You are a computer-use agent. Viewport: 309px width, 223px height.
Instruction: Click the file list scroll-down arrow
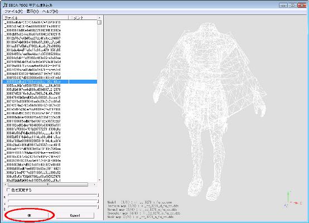pos(99,180)
